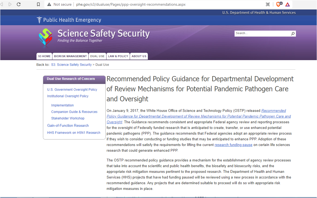Click the Science Safety Security site title

(x=104, y=33)
